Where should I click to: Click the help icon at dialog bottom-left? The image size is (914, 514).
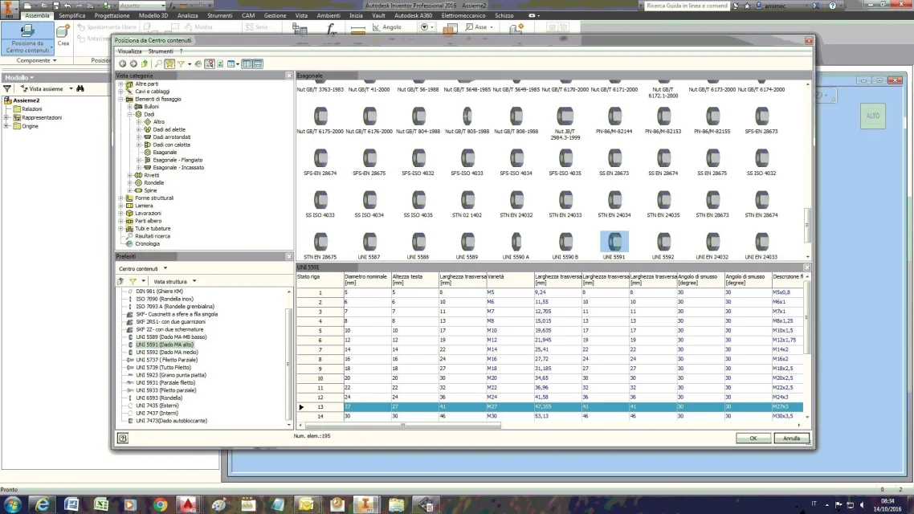tap(122, 439)
